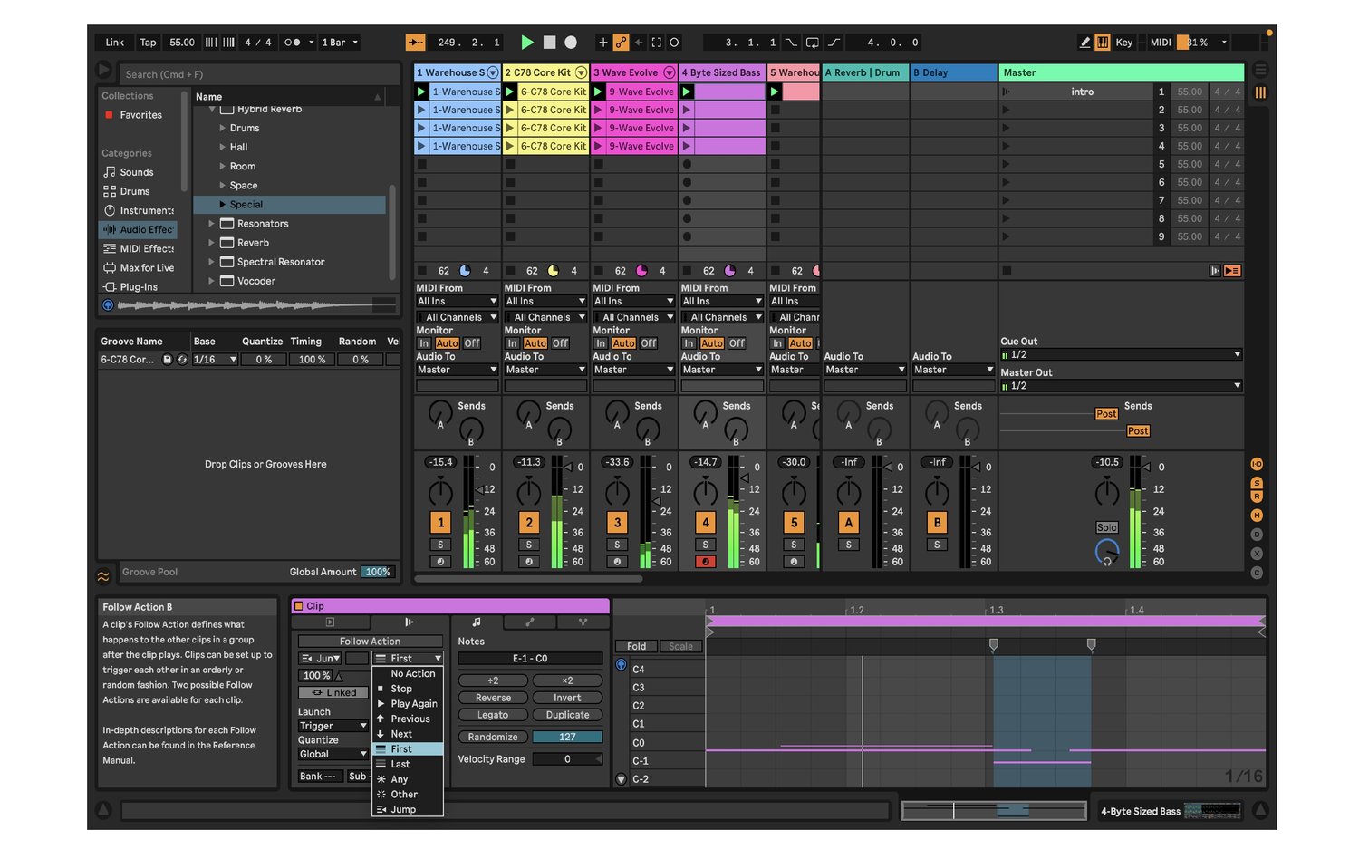The image size is (1359, 849).
Task: Choose Play Again from follow action menu
Action: [x=413, y=704]
